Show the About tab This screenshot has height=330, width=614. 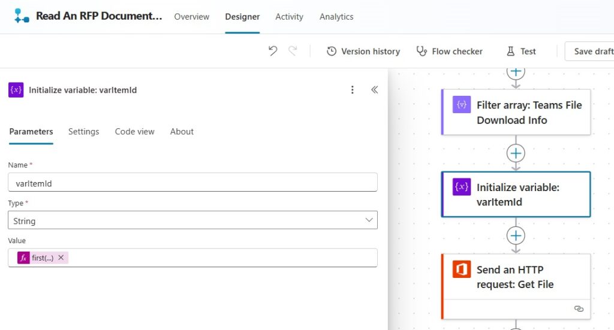pyautogui.click(x=182, y=132)
